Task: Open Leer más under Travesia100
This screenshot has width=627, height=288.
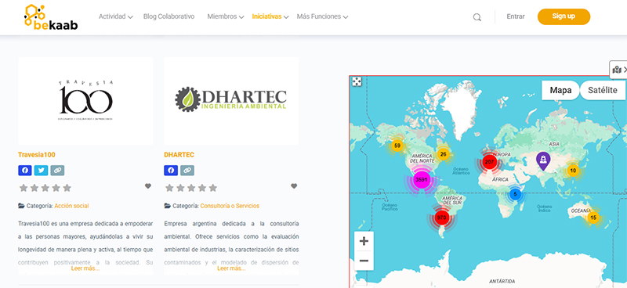Action: tap(85, 268)
